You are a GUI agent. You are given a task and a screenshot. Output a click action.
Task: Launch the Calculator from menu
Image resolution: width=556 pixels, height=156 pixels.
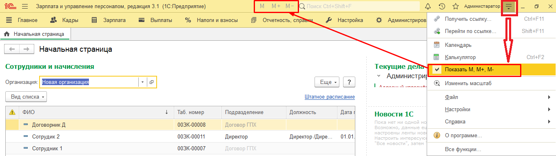point(460,57)
